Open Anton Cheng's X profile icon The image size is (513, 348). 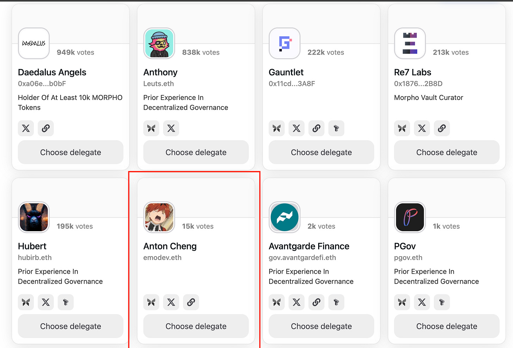(171, 302)
